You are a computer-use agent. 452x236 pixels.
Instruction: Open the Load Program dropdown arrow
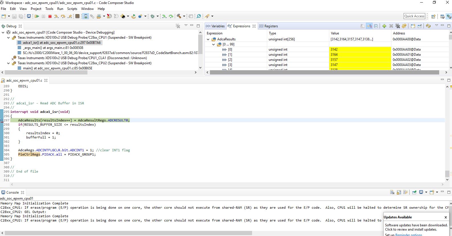point(104,16)
